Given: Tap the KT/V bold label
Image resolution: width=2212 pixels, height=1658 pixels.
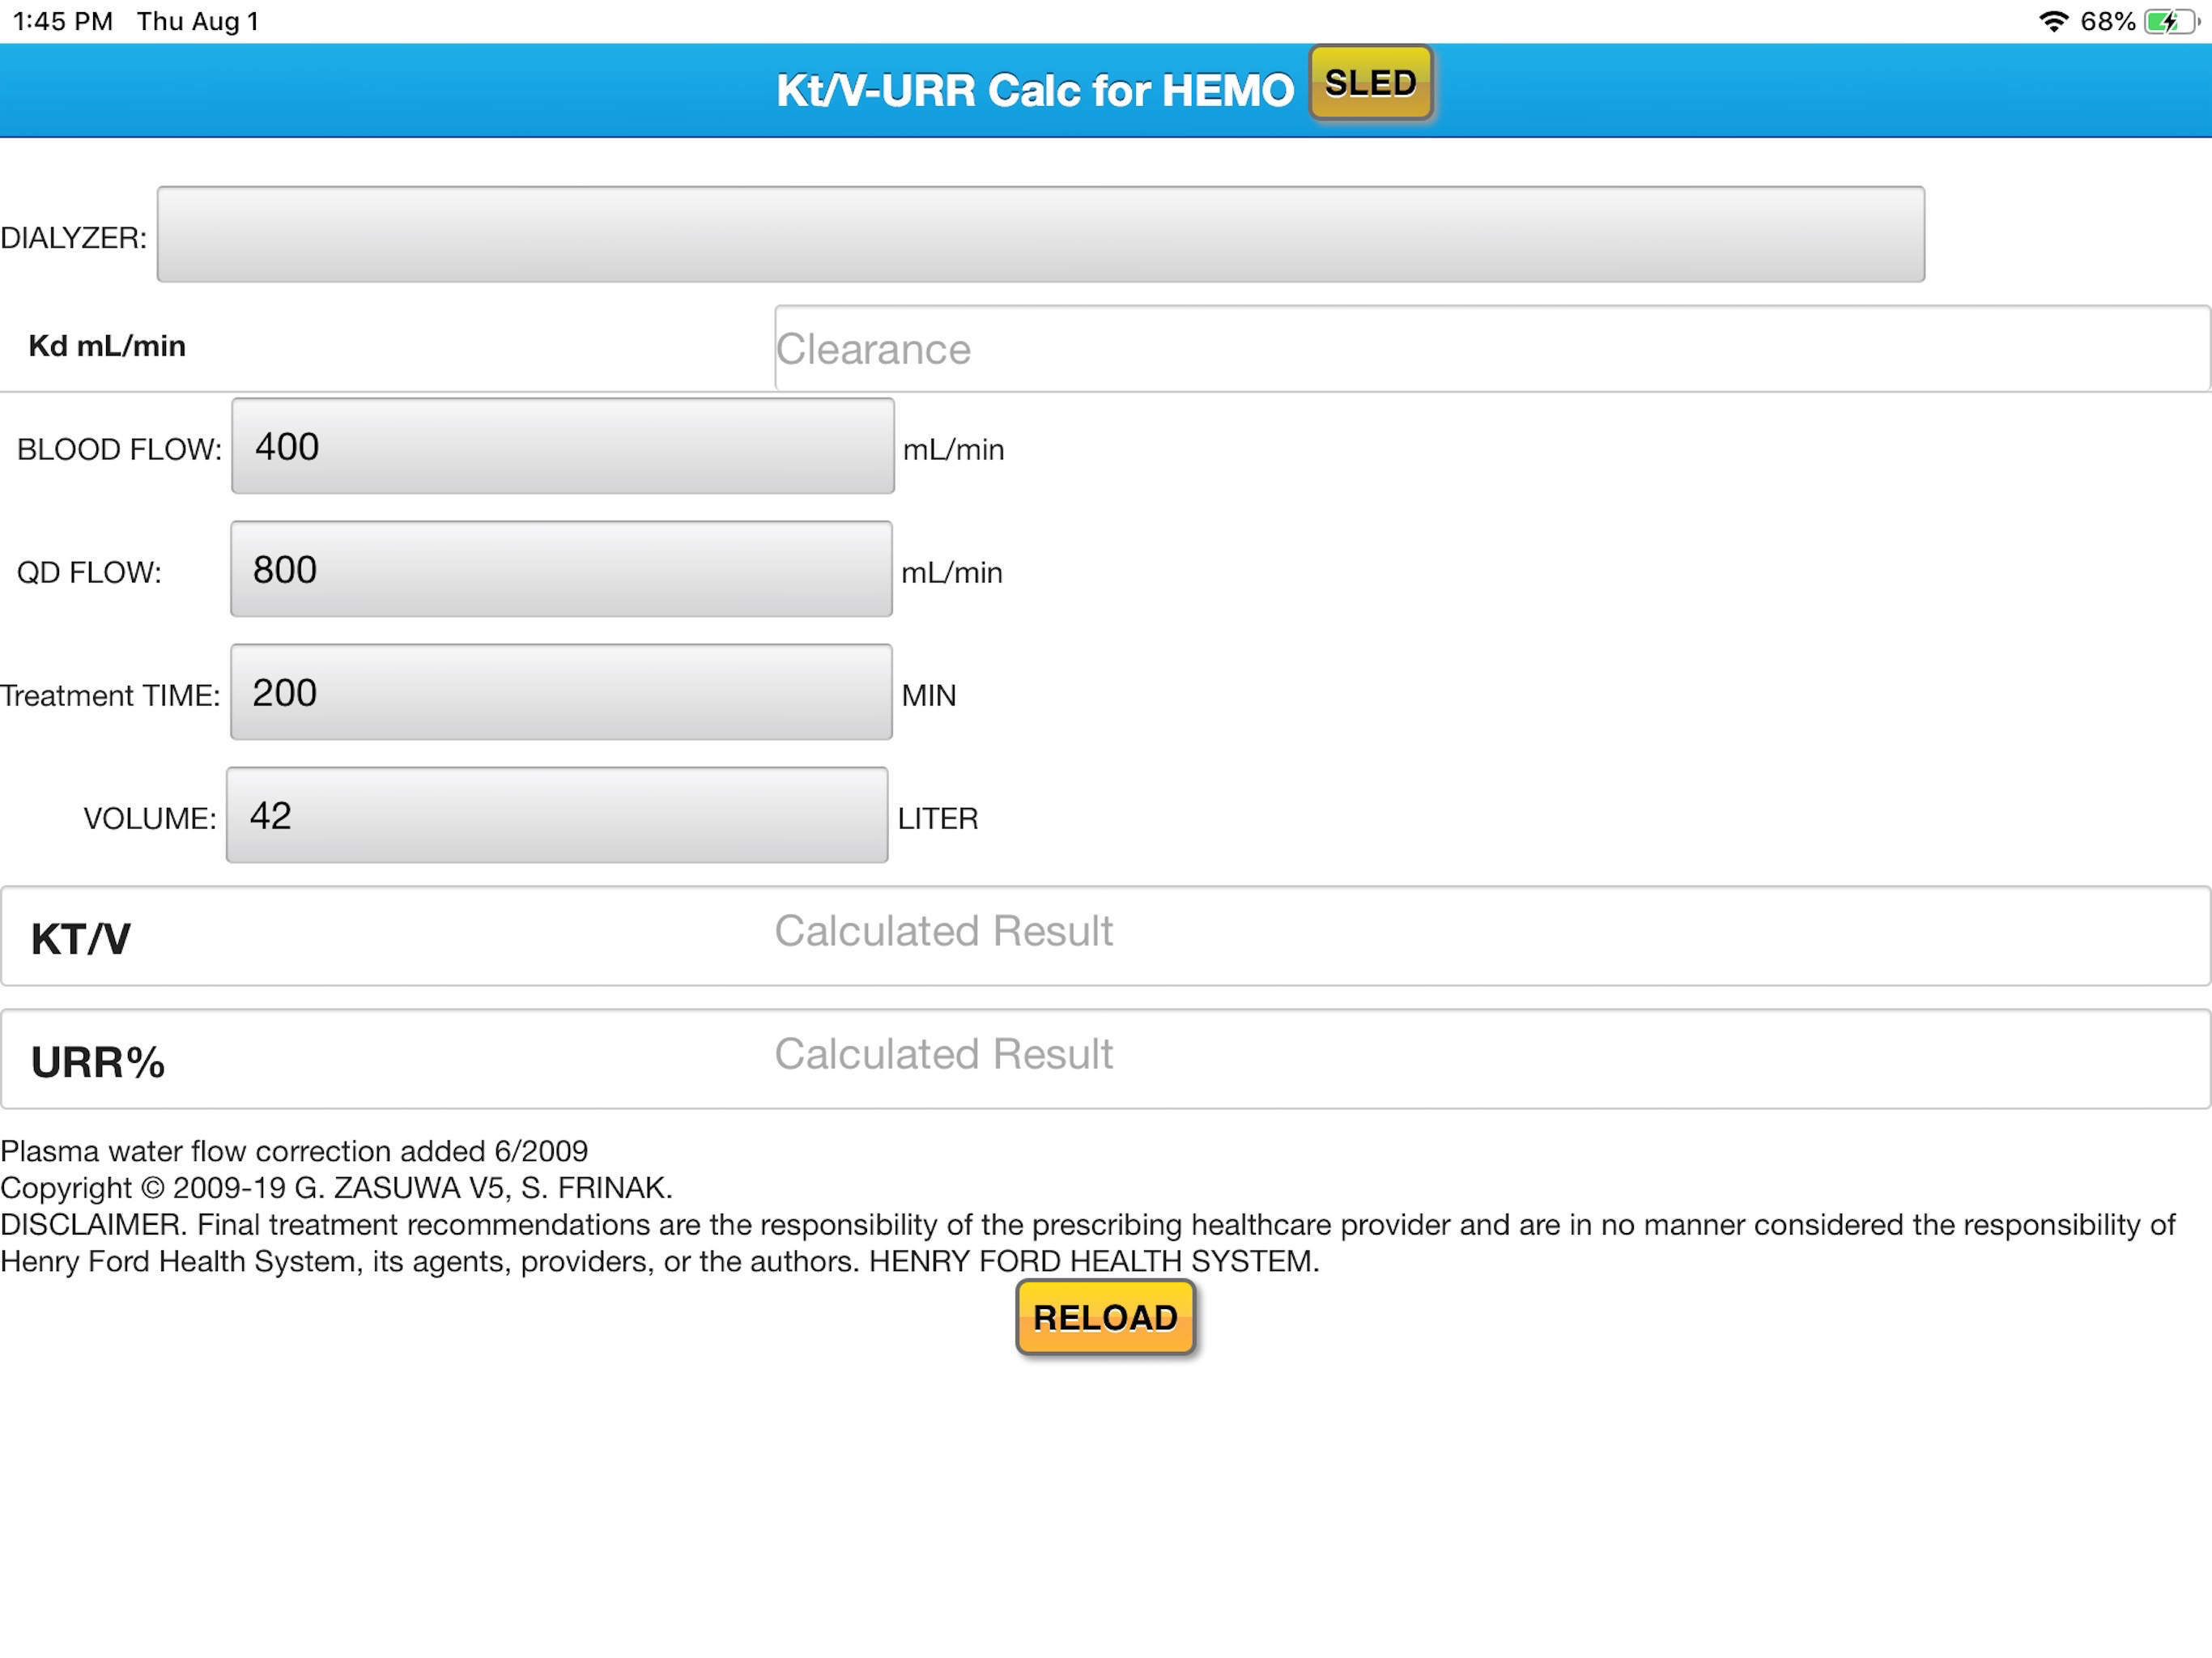Looking at the screenshot, I should [x=80, y=939].
